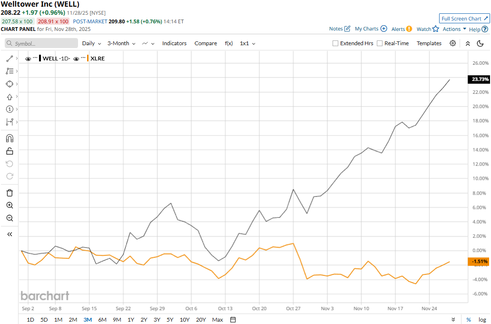Viewport: 491px width, 324px height.
Task: Toggle XLRE series visibility eye
Action: tap(76, 59)
